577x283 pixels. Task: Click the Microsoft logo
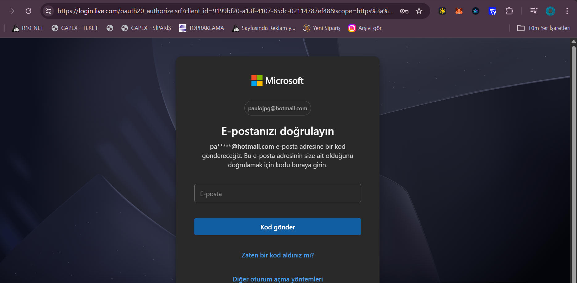pos(278,81)
